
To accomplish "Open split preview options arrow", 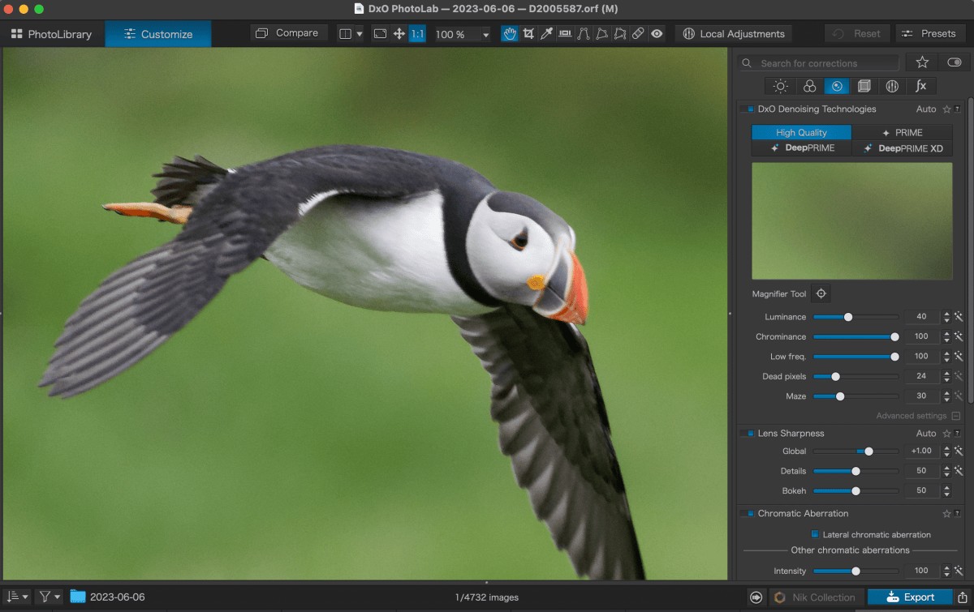I will (x=360, y=34).
